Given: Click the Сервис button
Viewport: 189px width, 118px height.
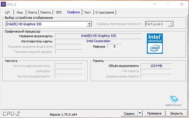Looking at the screenshot, I should coord(129,113).
